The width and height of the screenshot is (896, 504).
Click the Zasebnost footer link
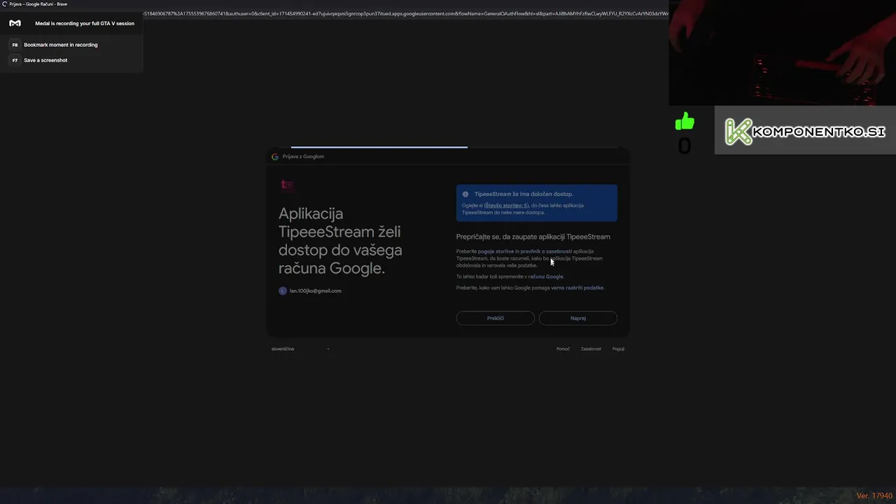591,349
